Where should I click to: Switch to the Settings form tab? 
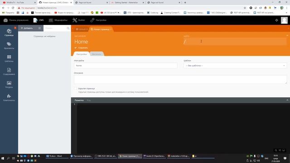pyautogui.click(x=82, y=54)
